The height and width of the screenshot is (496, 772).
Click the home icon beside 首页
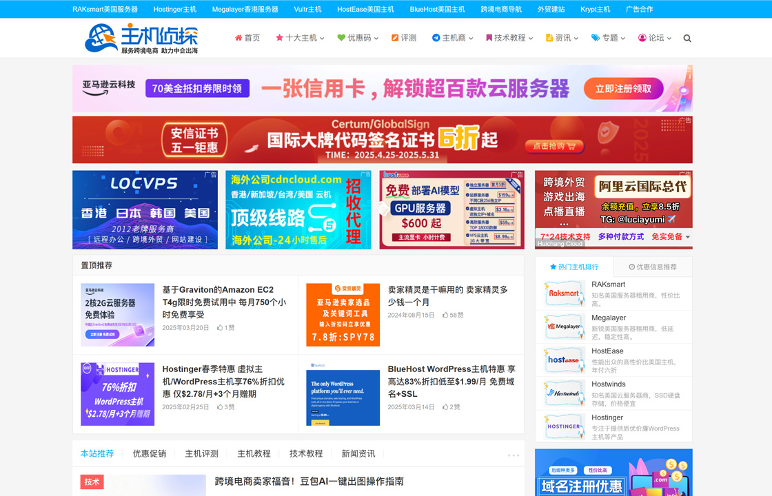pos(238,38)
